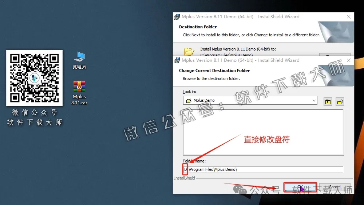This screenshot has height=205, width=364.
Task: Click the installer icon in rear window title bar
Action: [x=177, y=17]
